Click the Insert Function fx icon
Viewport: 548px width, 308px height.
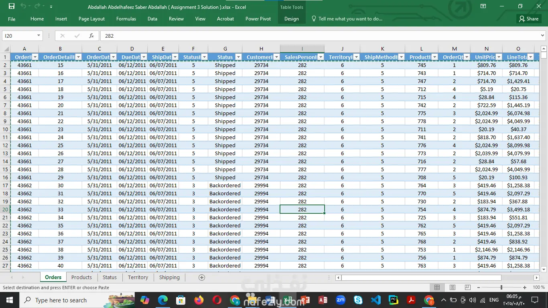[91, 36]
